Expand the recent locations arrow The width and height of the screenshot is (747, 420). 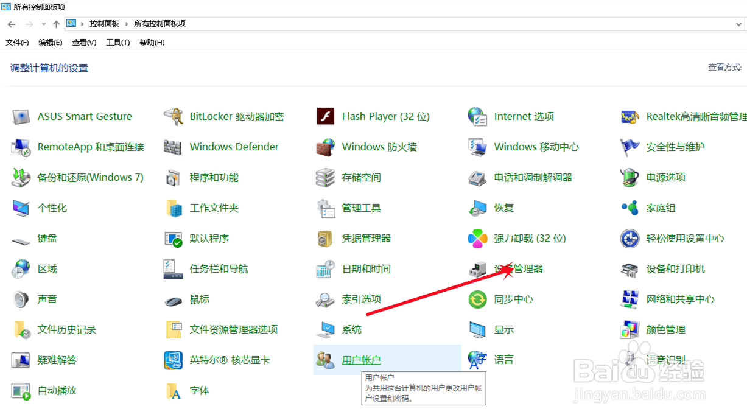(x=43, y=24)
